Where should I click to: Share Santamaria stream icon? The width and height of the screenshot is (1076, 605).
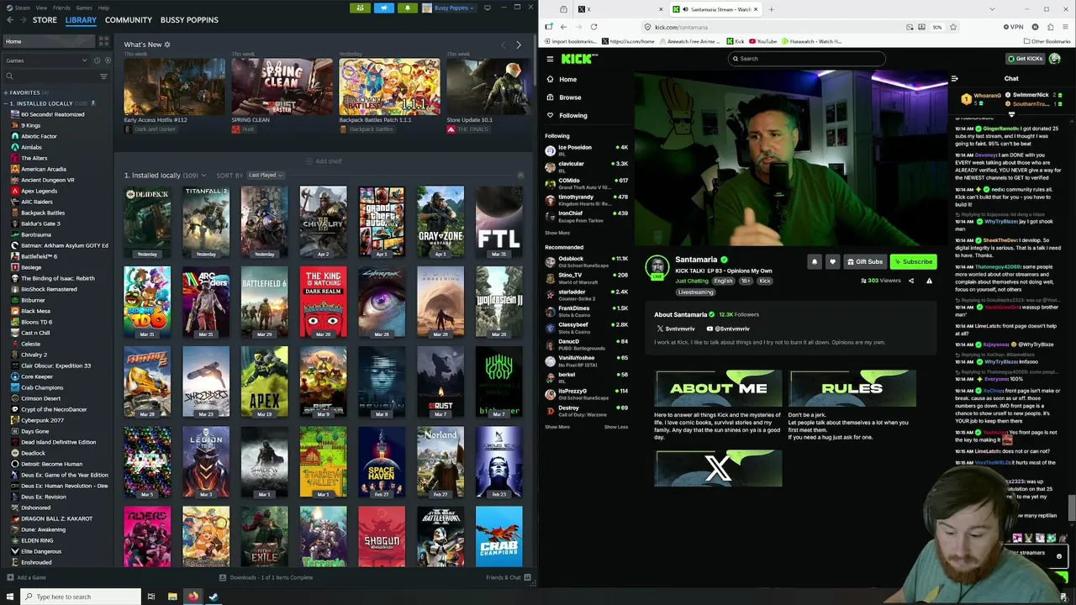point(911,281)
